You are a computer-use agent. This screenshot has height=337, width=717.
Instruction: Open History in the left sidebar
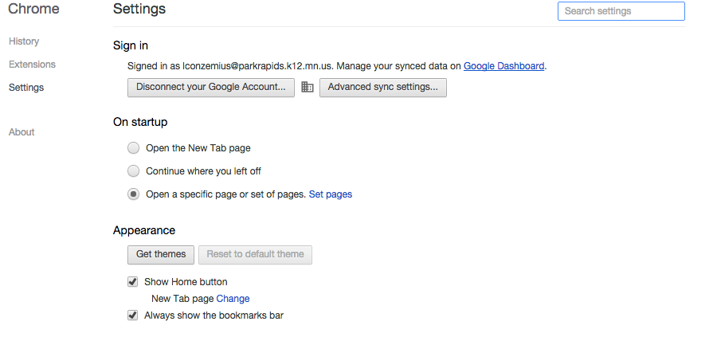(24, 41)
